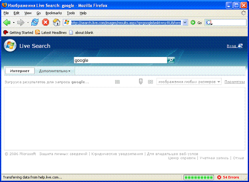Go to the Home page icon
The width and height of the screenshot is (249, 182).
57,23
